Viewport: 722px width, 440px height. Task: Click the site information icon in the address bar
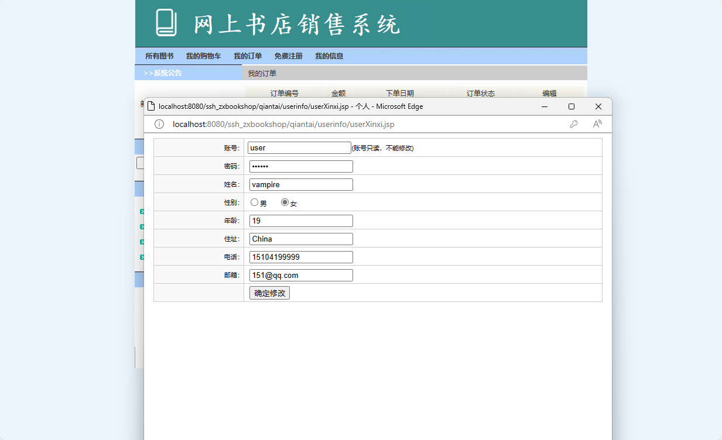point(159,124)
